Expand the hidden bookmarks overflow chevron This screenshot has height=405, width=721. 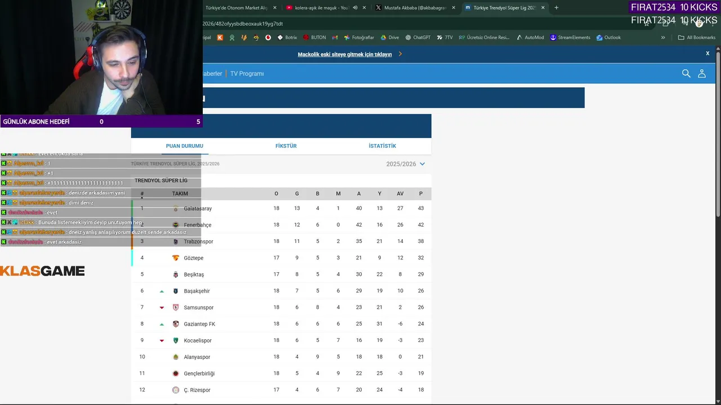coord(663,38)
